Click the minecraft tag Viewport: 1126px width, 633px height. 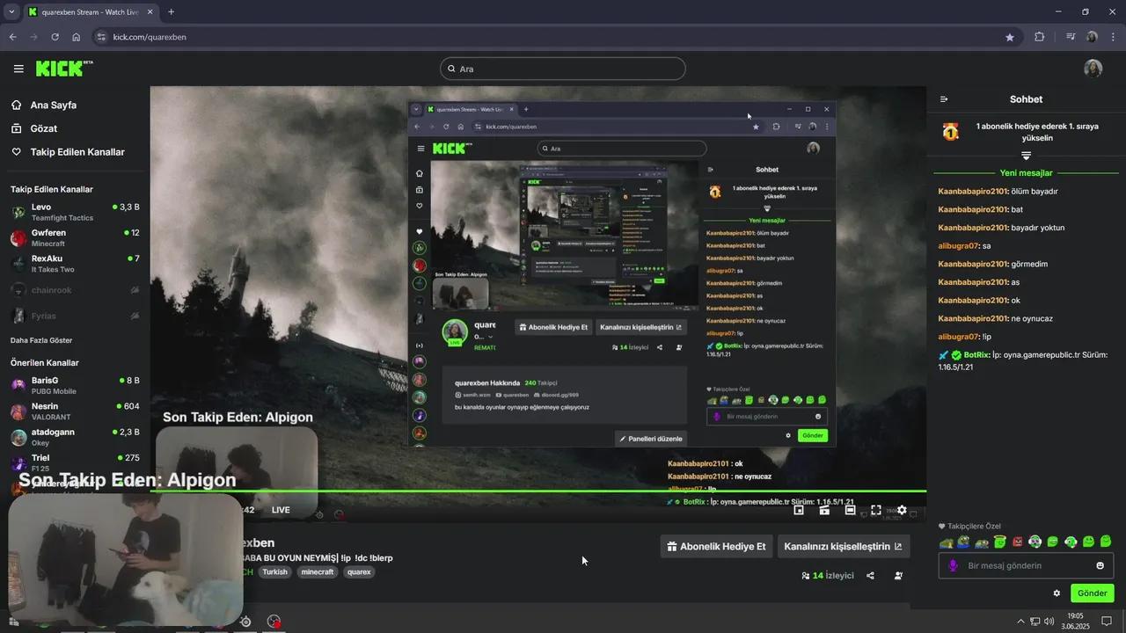(x=317, y=571)
